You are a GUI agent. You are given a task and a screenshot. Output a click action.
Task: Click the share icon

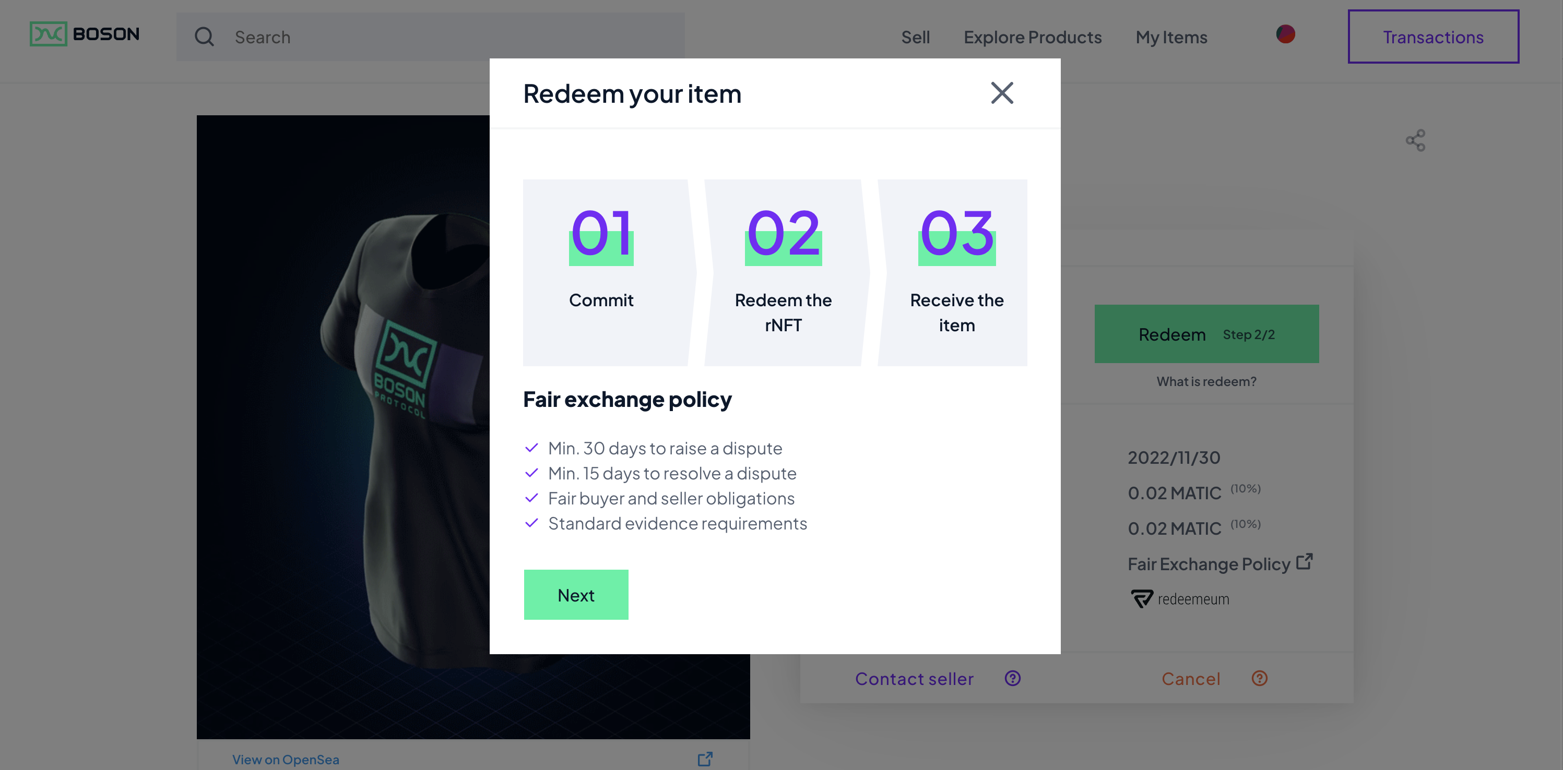point(1415,141)
